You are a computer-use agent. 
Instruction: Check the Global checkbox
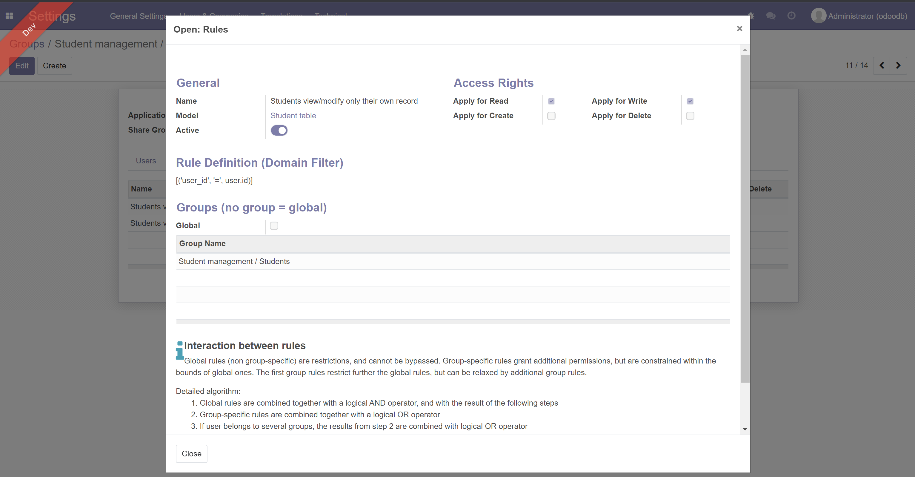pyautogui.click(x=274, y=226)
